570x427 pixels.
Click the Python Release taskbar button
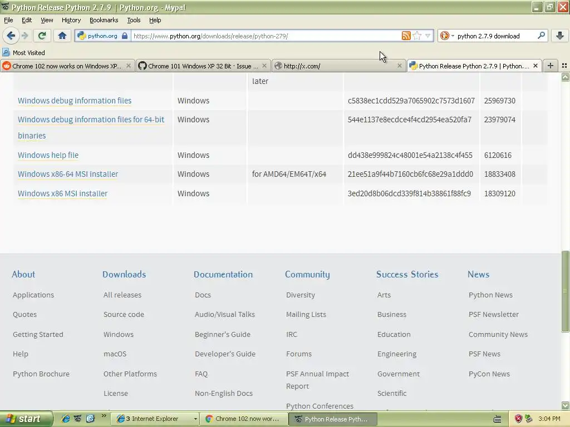[333, 419]
